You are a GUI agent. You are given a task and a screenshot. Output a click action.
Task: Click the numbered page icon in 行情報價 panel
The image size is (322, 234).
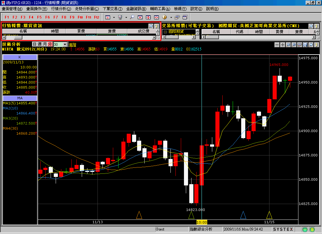coord(157,26)
